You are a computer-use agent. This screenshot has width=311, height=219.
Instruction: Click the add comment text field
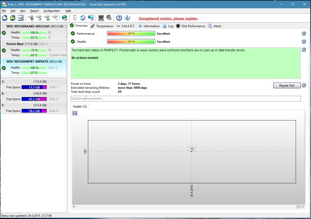pos(185,98)
